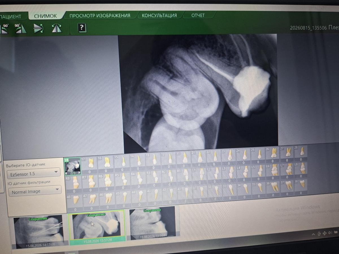Open the ПРОСМОТР ИЗОБРАЖЕНИЯ tab
339x254 pixels.
(x=100, y=16)
